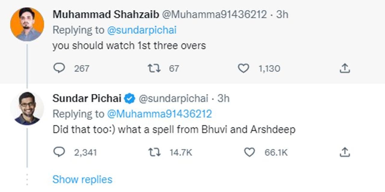Click the Muhammad Shahzaib display name

106,14
